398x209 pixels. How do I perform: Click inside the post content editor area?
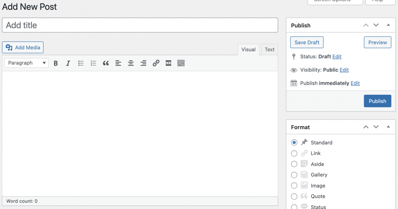coord(140,134)
